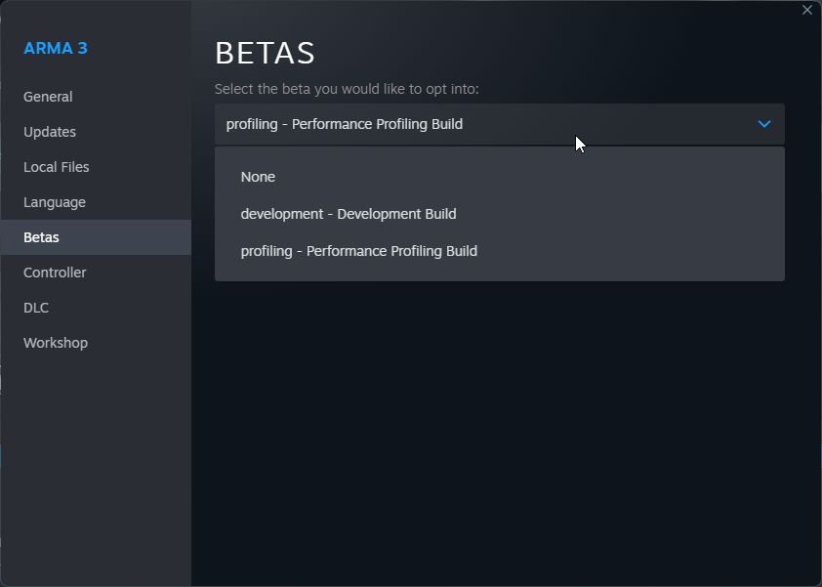The height and width of the screenshot is (587, 822).
Task: Collapse the beta selection dropdown
Action: click(500, 124)
